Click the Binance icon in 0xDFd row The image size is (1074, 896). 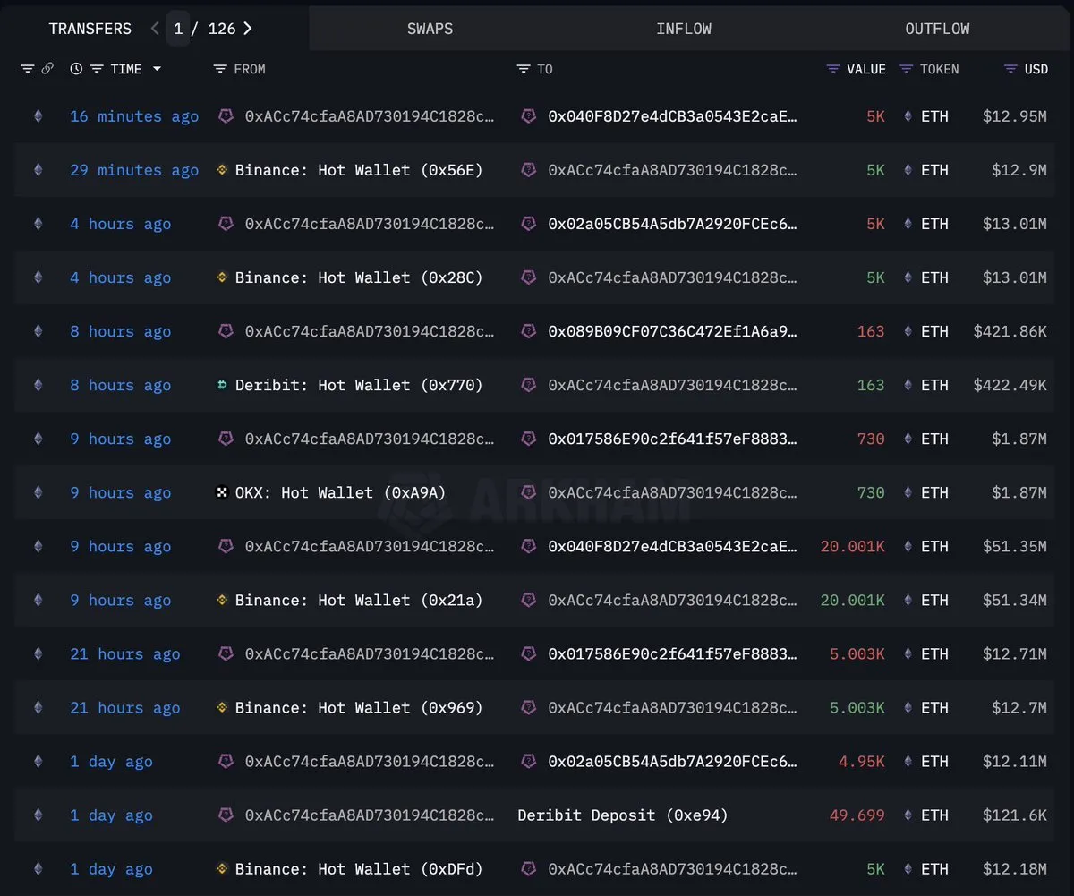click(223, 868)
